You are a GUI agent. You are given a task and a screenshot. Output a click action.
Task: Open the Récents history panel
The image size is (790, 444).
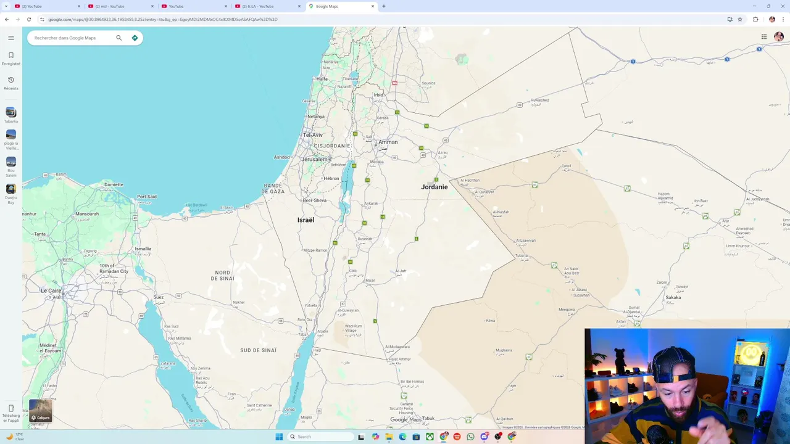coord(10,83)
